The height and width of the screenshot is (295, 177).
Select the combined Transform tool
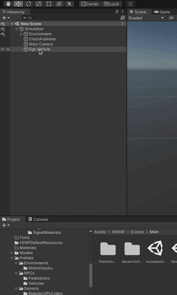coord(59,4)
